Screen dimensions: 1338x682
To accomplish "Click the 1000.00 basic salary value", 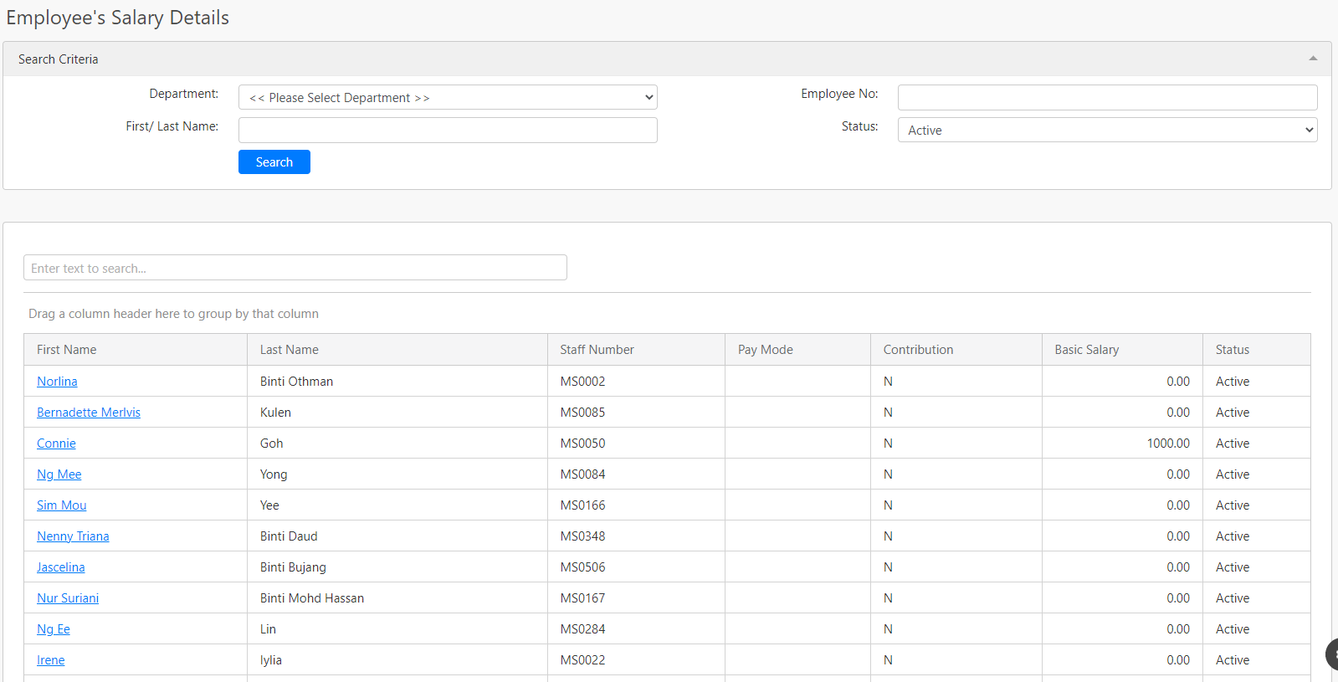I will point(1168,443).
